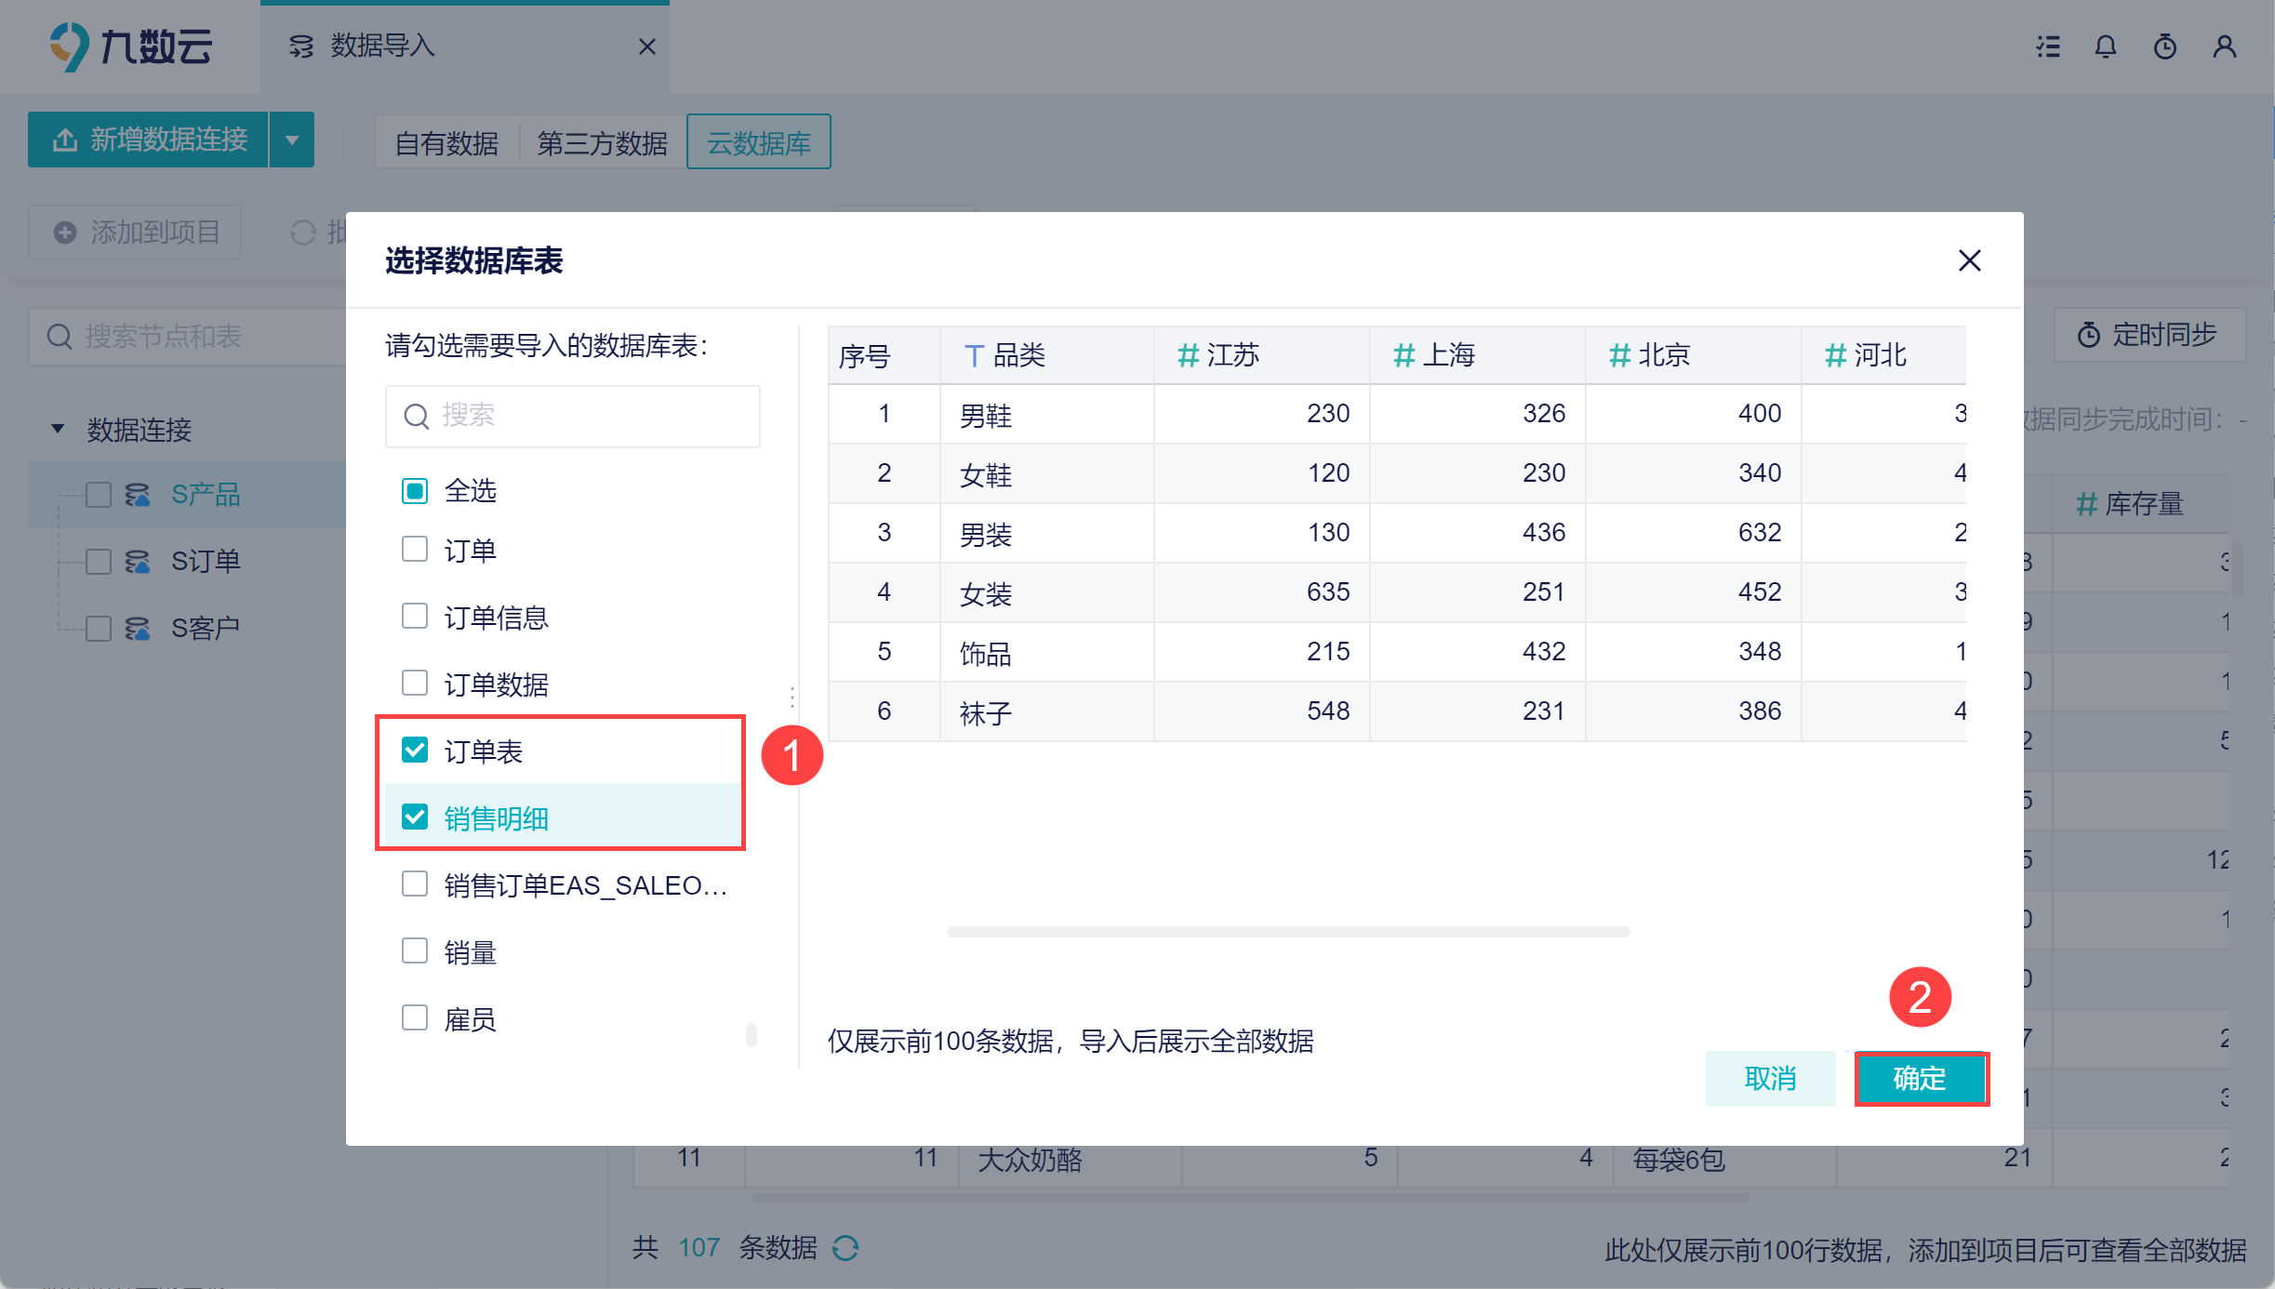Open dropdown arrow beside 新增数据连接
The image size is (2275, 1289).
coord(292,140)
